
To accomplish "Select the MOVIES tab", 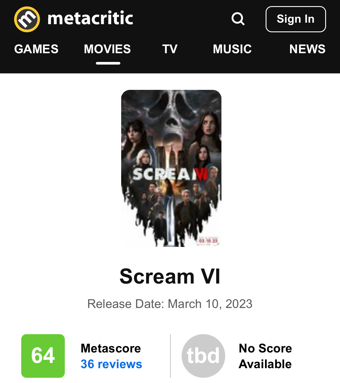I will pos(108,49).
